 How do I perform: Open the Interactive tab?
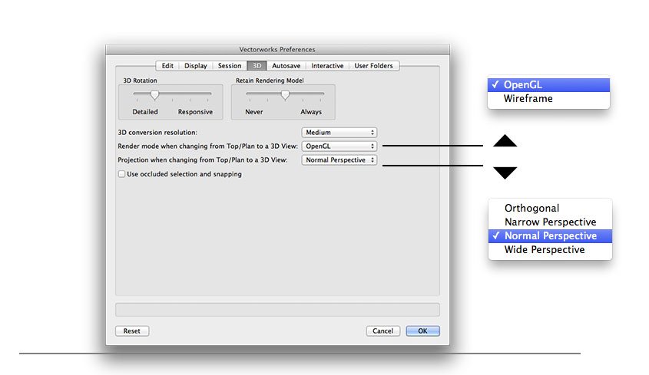[x=327, y=66]
